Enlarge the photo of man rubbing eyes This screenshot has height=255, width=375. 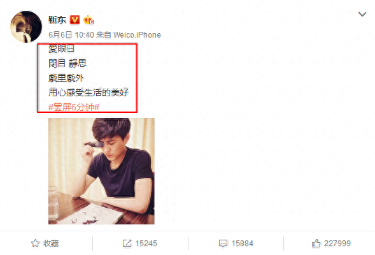101,171
